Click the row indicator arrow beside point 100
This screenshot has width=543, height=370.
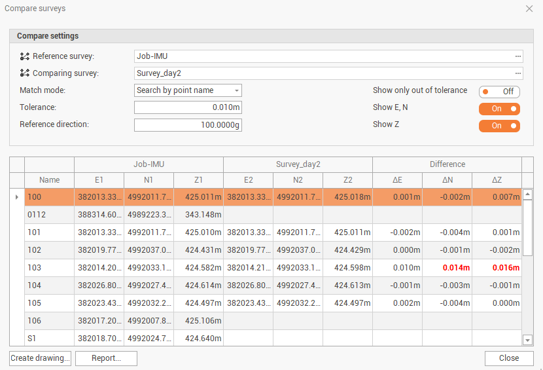17,197
